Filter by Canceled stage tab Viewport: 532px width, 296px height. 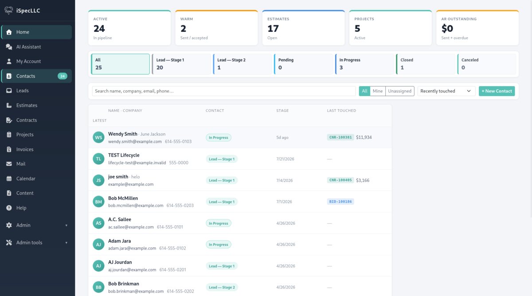tap(487, 64)
